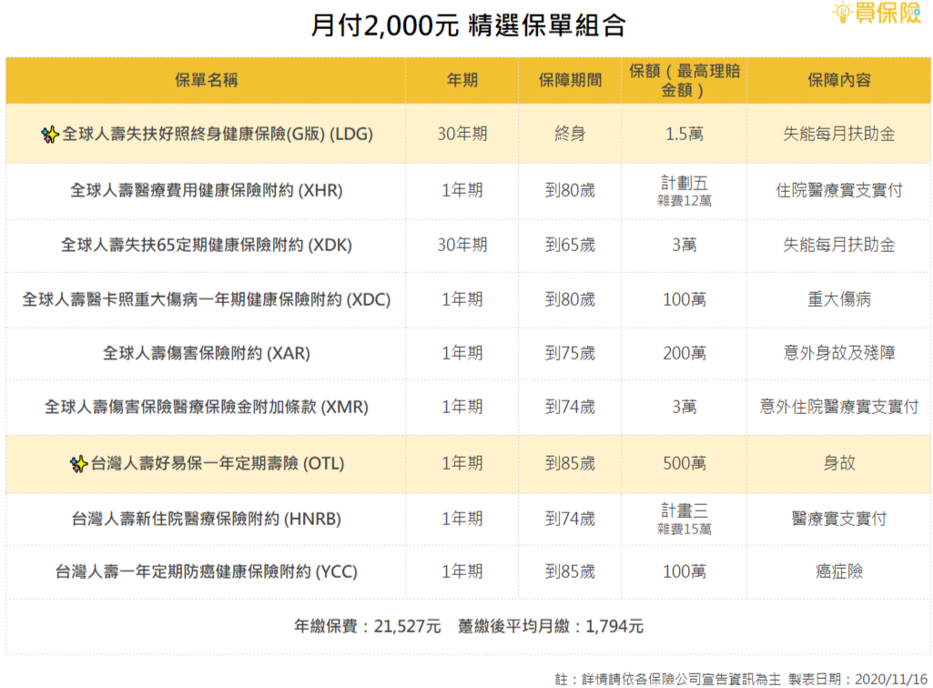The height and width of the screenshot is (688, 933).
Task: Select policy name 全球人壽失扶好照終身健康保險 (LDG)
Action: [218, 135]
